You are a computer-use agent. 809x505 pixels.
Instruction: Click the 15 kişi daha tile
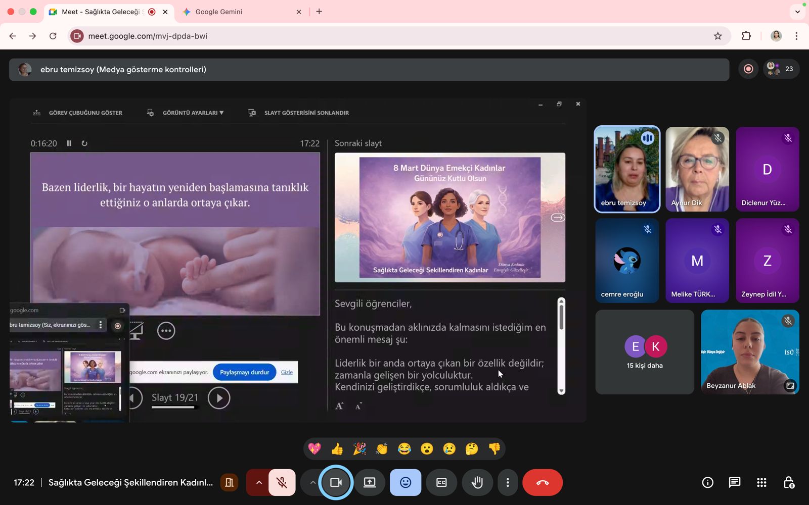pyautogui.click(x=644, y=352)
